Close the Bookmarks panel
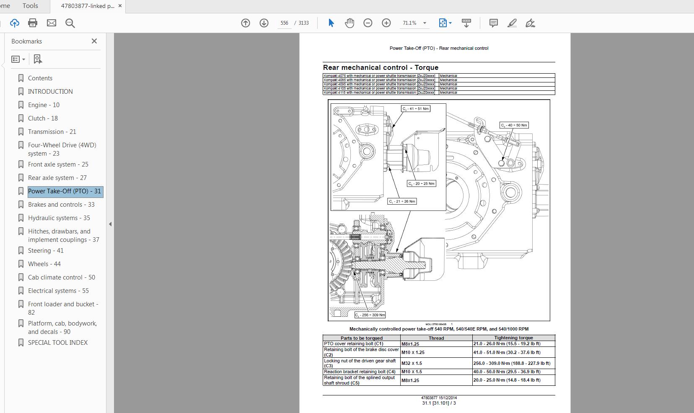 tap(94, 41)
